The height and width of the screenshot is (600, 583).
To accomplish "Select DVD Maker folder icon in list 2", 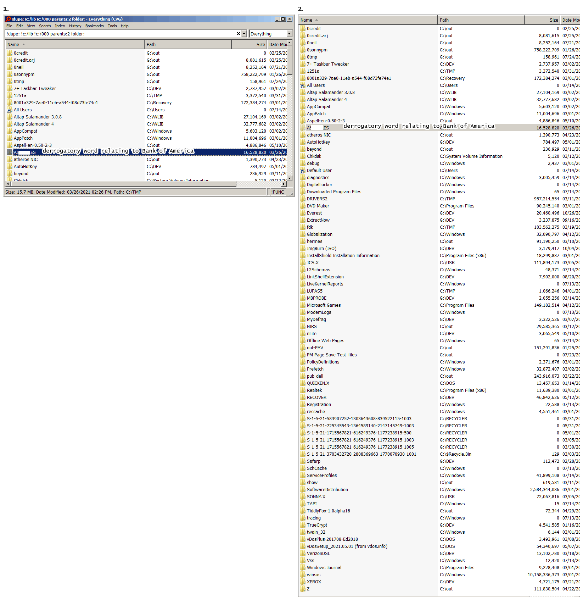I will point(303,206).
